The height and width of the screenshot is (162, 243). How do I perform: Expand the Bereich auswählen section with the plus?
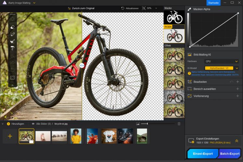(237, 89)
